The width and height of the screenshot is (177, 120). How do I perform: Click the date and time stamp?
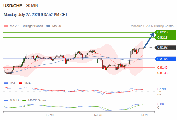[x=36, y=15]
